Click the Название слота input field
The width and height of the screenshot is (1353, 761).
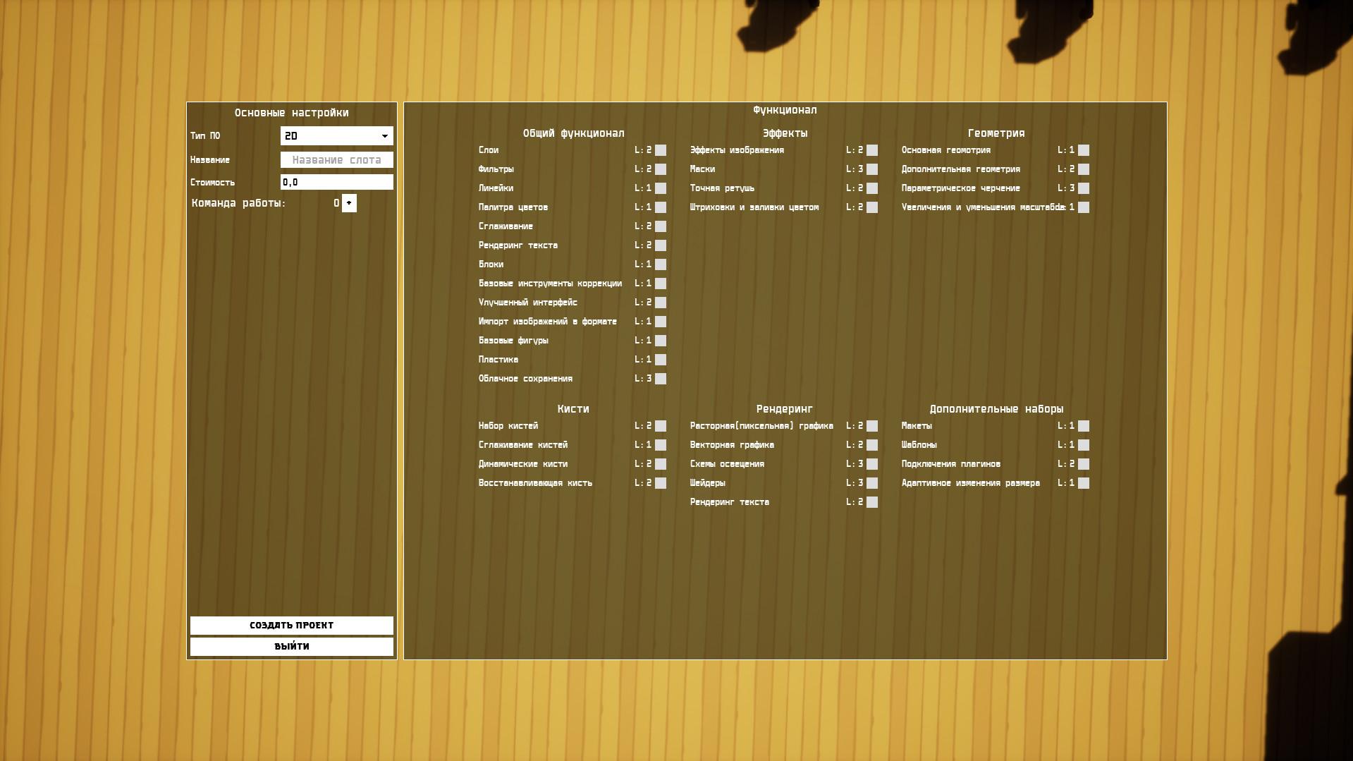tap(336, 160)
